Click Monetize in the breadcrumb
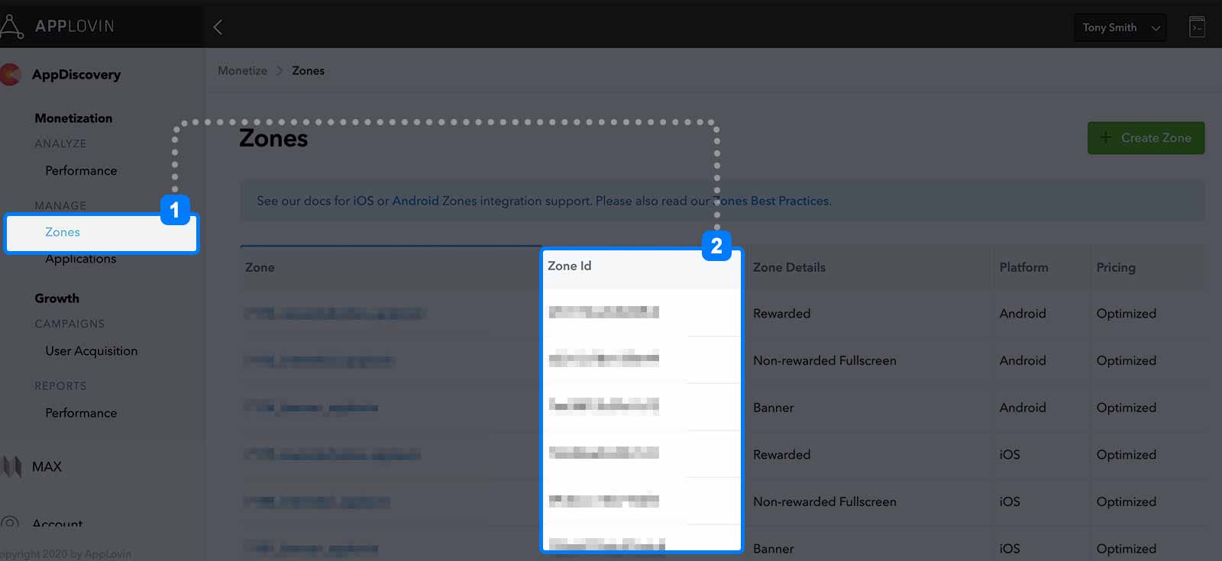 242,71
